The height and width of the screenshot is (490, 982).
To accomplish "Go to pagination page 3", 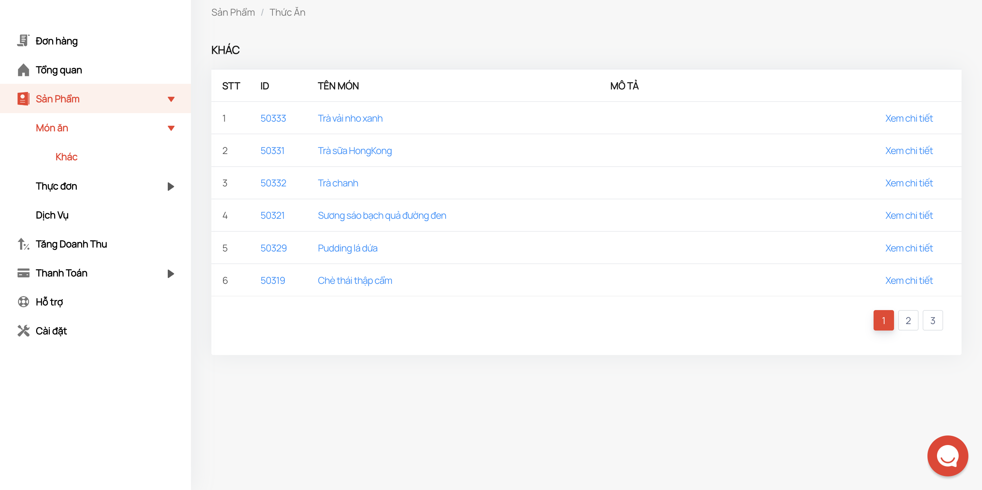I will tap(933, 320).
